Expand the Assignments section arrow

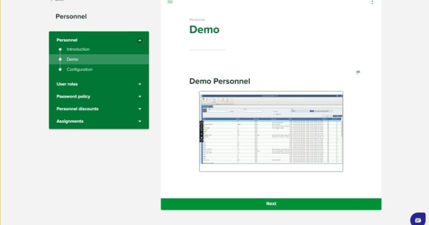[x=139, y=122]
